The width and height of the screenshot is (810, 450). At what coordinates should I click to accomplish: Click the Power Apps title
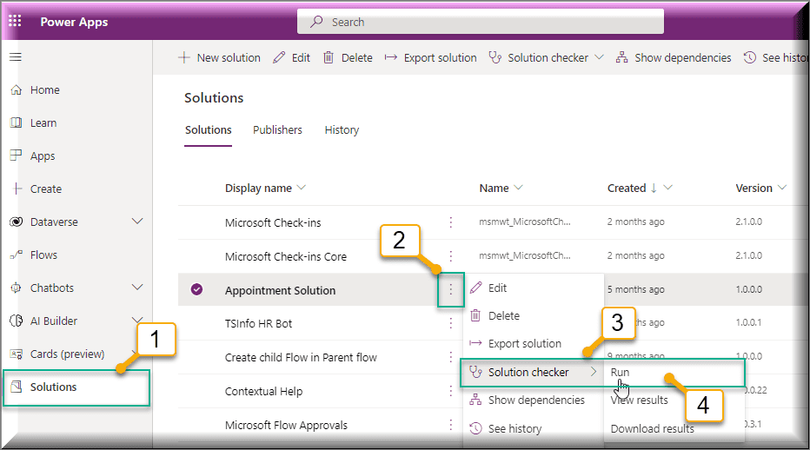(74, 22)
